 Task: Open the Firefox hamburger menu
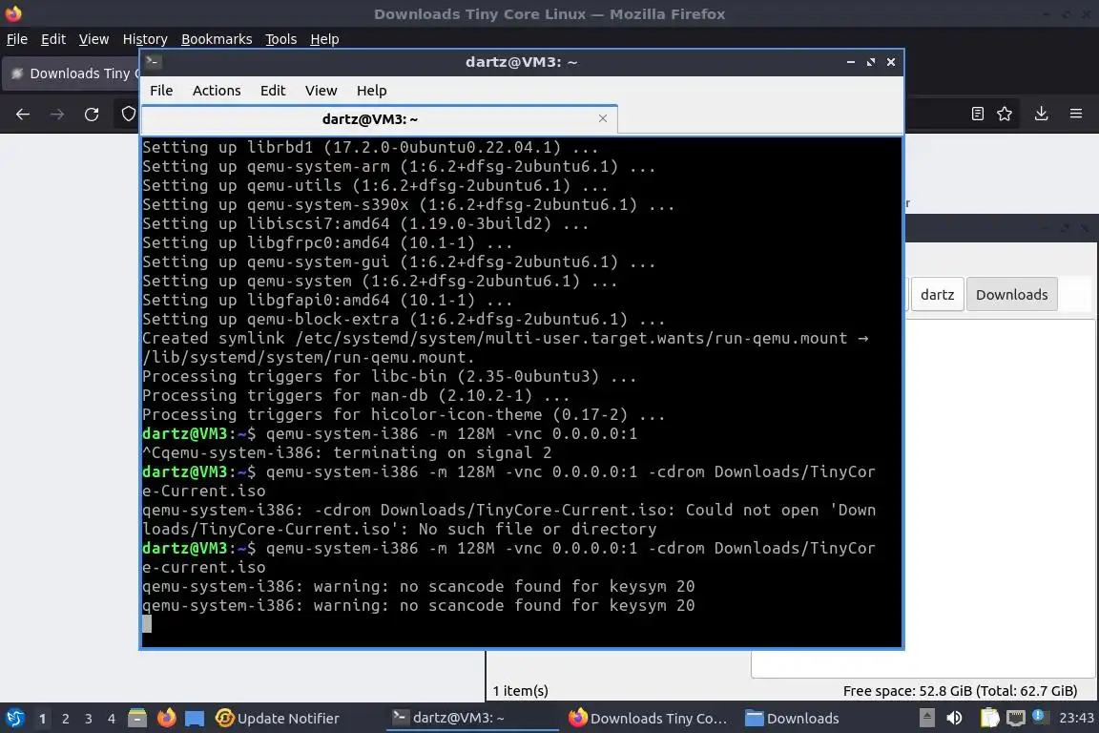click(x=1076, y=114)
